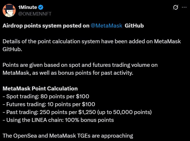The image size is (190, 141).
Task: Open the Grok actions icon
Action: click(176, 8)
